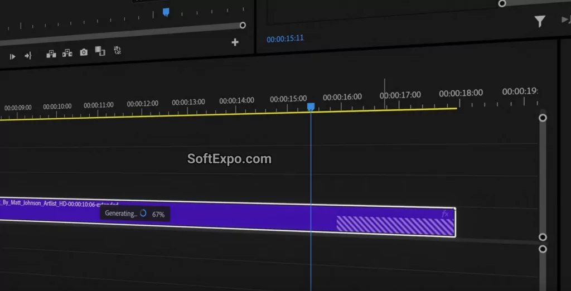Click the bottom handle of the video tracks scrollbar
Image resolution: width=571 pixels, height=291 pixels.
(543, 237)
